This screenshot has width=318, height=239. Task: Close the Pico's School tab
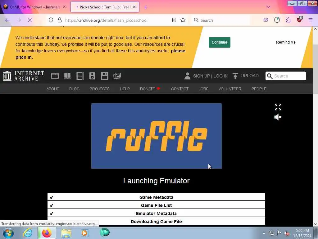(x=134, y=7)
